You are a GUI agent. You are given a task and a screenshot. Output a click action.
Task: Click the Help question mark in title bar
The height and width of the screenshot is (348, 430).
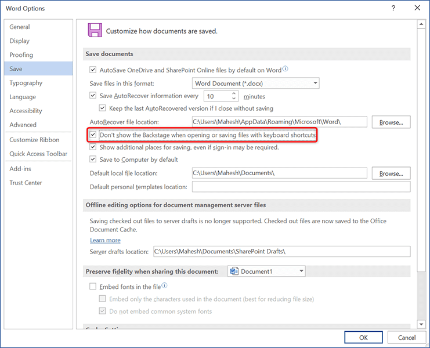coord(393,8)
